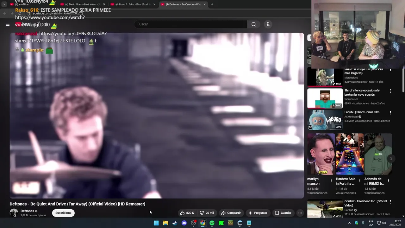
Task: Open the Labubu Short Horror Film thumbnail
Action: tap(325, 120)
